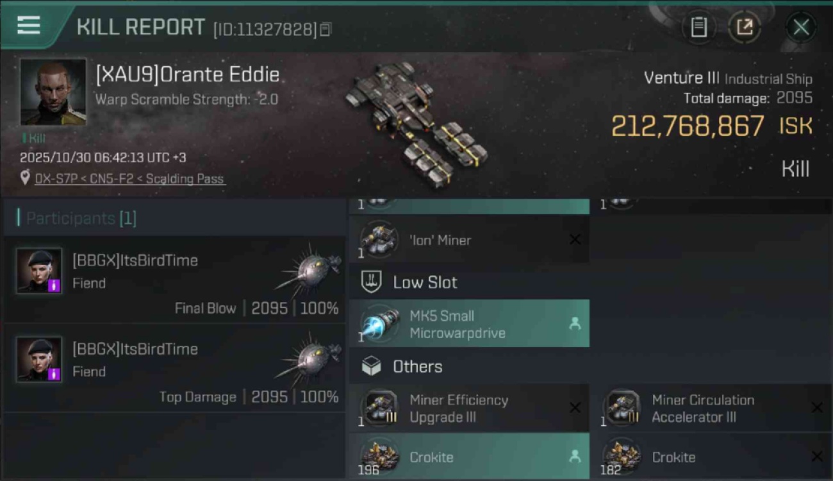Click the Fiend ship icon in Final Blow row

click(311, 269)
